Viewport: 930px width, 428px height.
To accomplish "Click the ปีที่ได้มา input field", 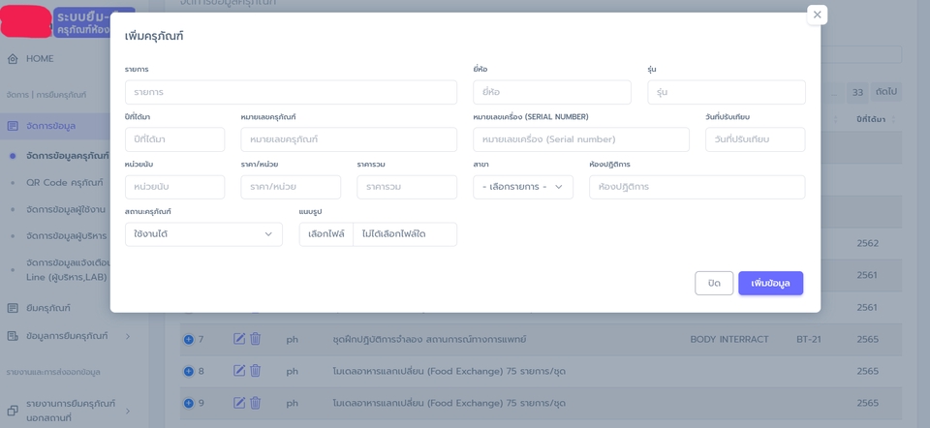I will [x=175, y=139].
